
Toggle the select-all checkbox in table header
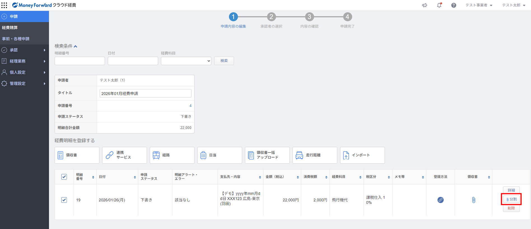click(x=64, y=177)
